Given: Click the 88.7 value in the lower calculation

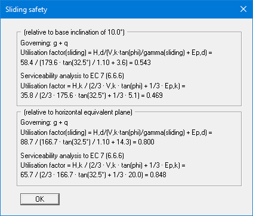Looking at the screenshot, I should click(27, 142).
